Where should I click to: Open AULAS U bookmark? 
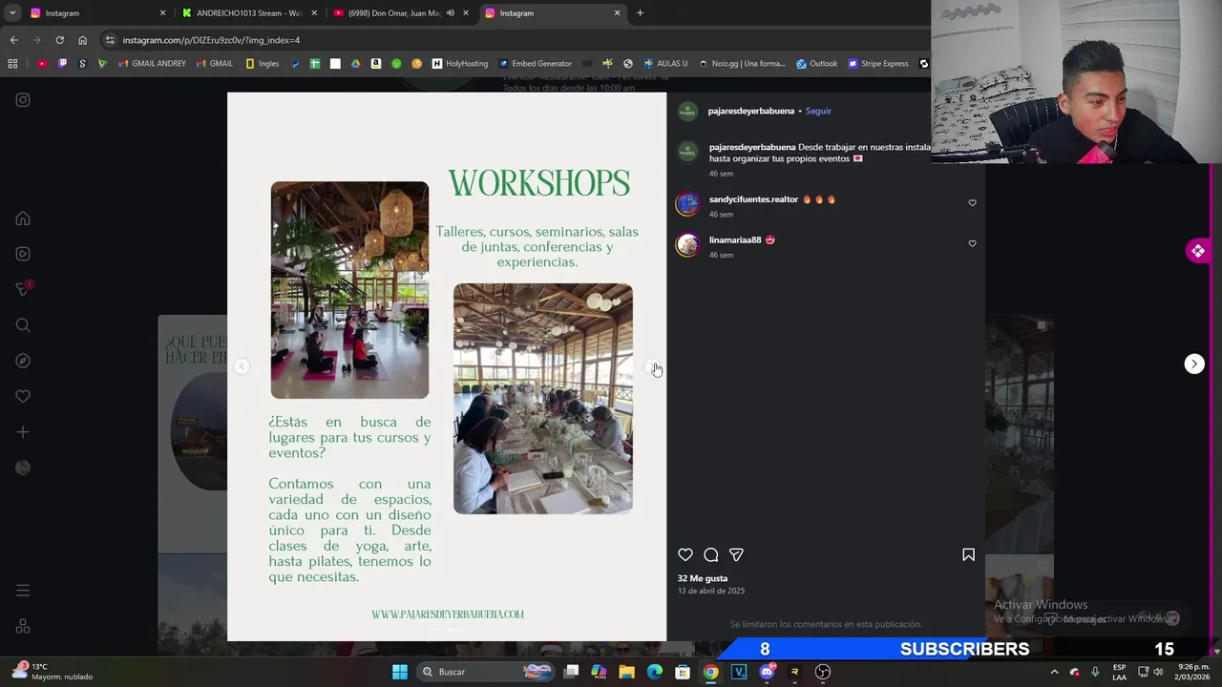pyautogui.click(x=665, y=64)
